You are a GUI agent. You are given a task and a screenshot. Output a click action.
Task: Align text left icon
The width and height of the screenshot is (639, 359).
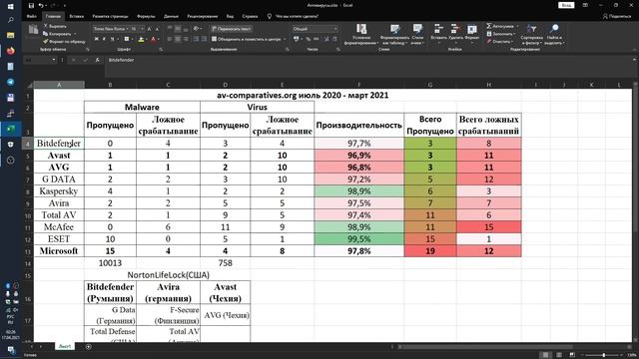click(170, 39)
